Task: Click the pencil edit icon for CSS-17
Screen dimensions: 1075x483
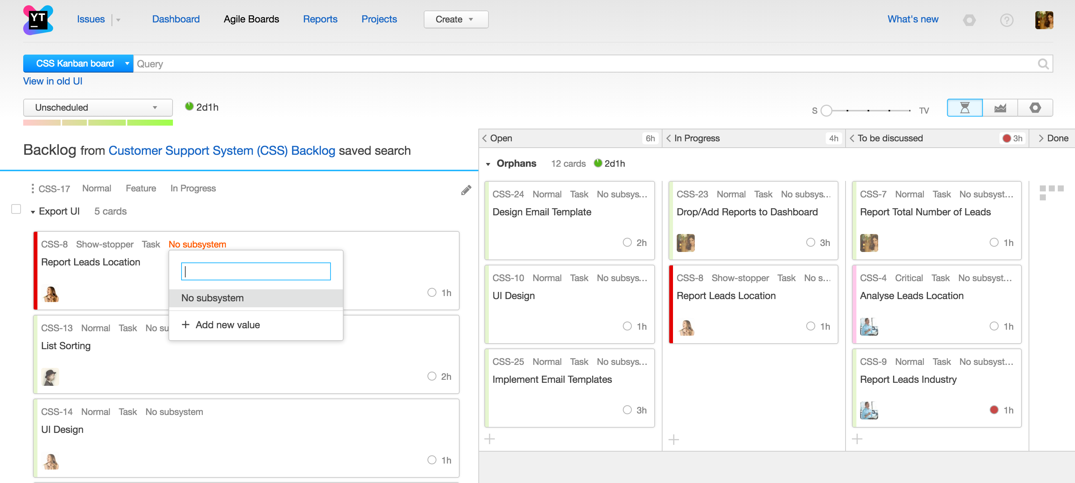Action: [466, 190]
